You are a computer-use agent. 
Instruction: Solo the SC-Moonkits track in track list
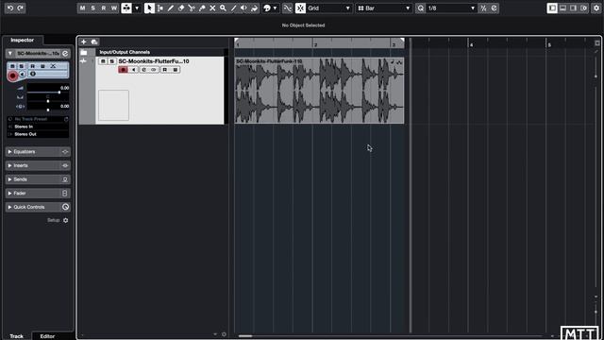111,61
